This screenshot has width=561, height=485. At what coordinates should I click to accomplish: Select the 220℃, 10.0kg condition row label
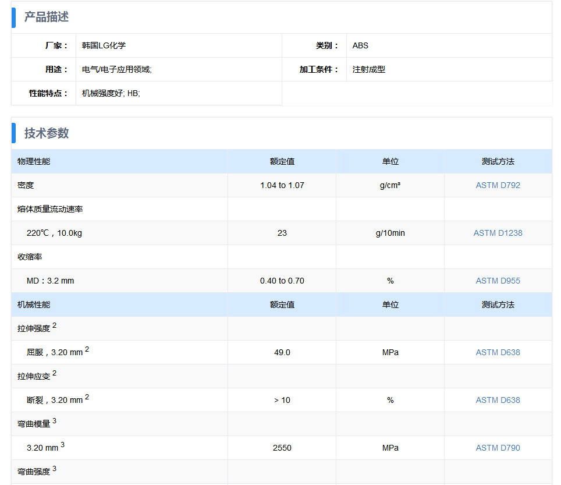(54, 233)
